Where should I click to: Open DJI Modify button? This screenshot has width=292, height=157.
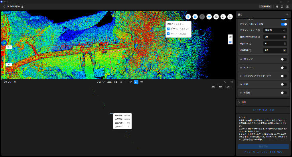tap(265, 6)
